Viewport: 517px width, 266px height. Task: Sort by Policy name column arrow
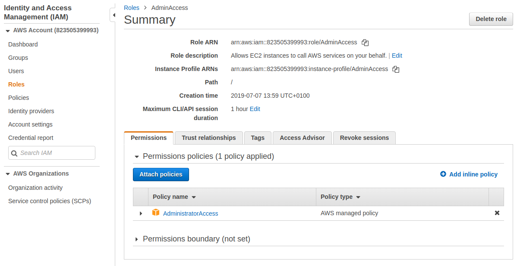194,197
